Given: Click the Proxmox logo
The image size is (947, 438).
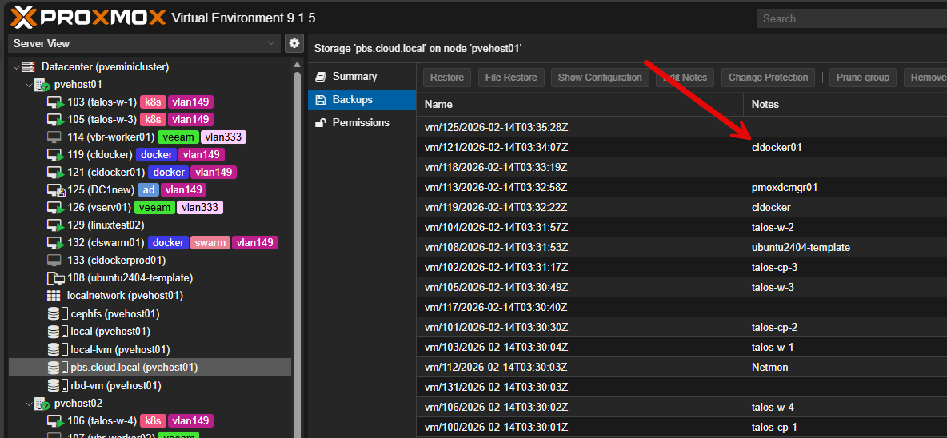Looking at the screenshot, I should coord(88,17).
